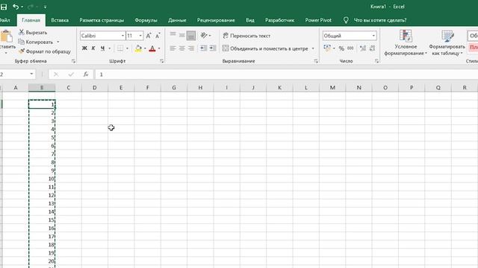Open Условное форматирование menu
Screen dimensions: 478x268
pyautogui.click(x=406, y=42)
